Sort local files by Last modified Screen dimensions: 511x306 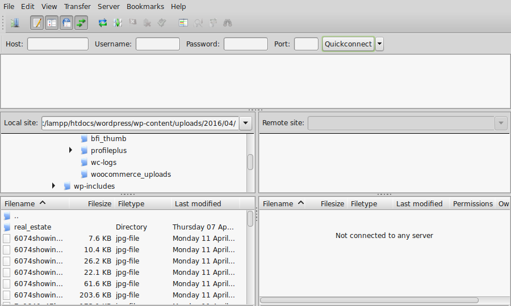(198, 203)
